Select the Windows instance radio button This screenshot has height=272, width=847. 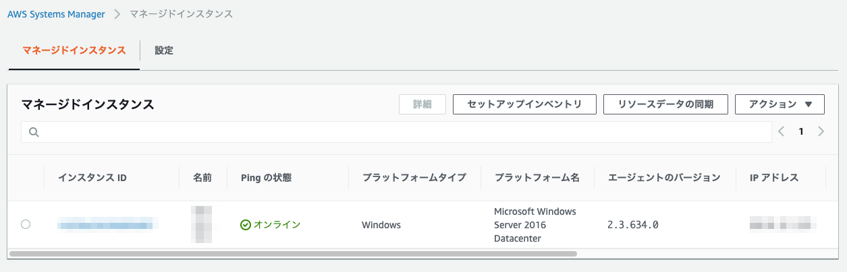pos(26,224)
